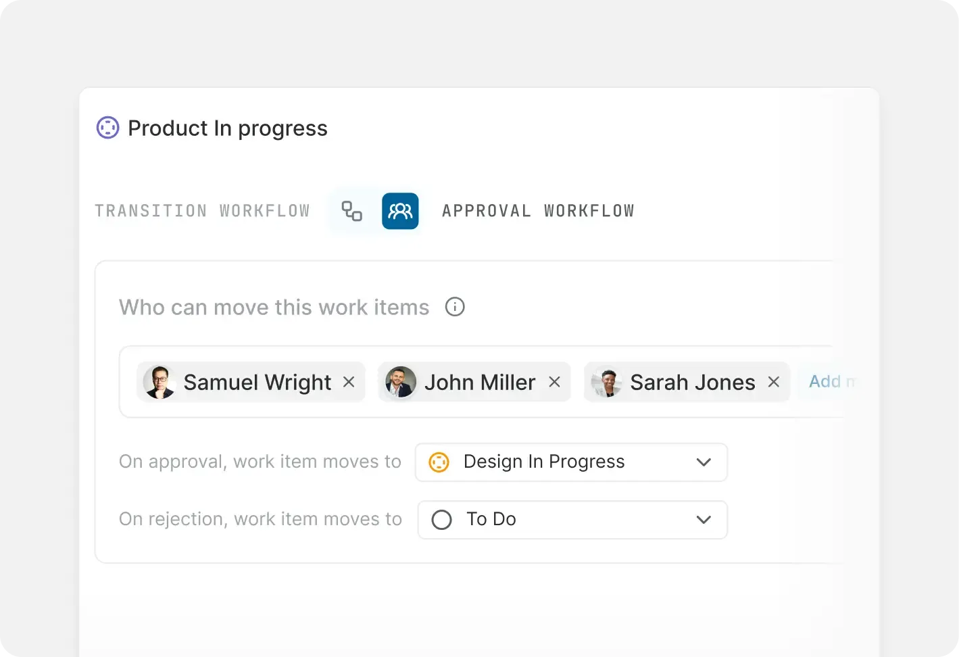Remove John Miller from approvers
The image size is (959, 657).
click(554, 382)
